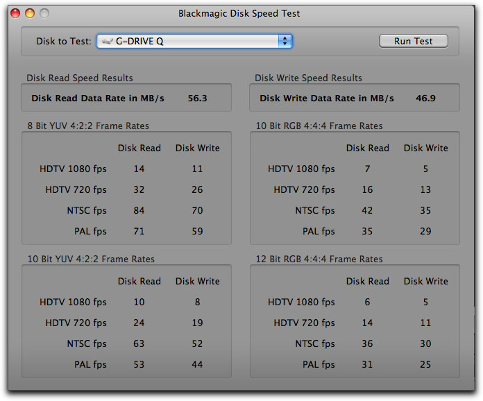Click the Run Test button
483x401 pixels.
coord(413,41)
